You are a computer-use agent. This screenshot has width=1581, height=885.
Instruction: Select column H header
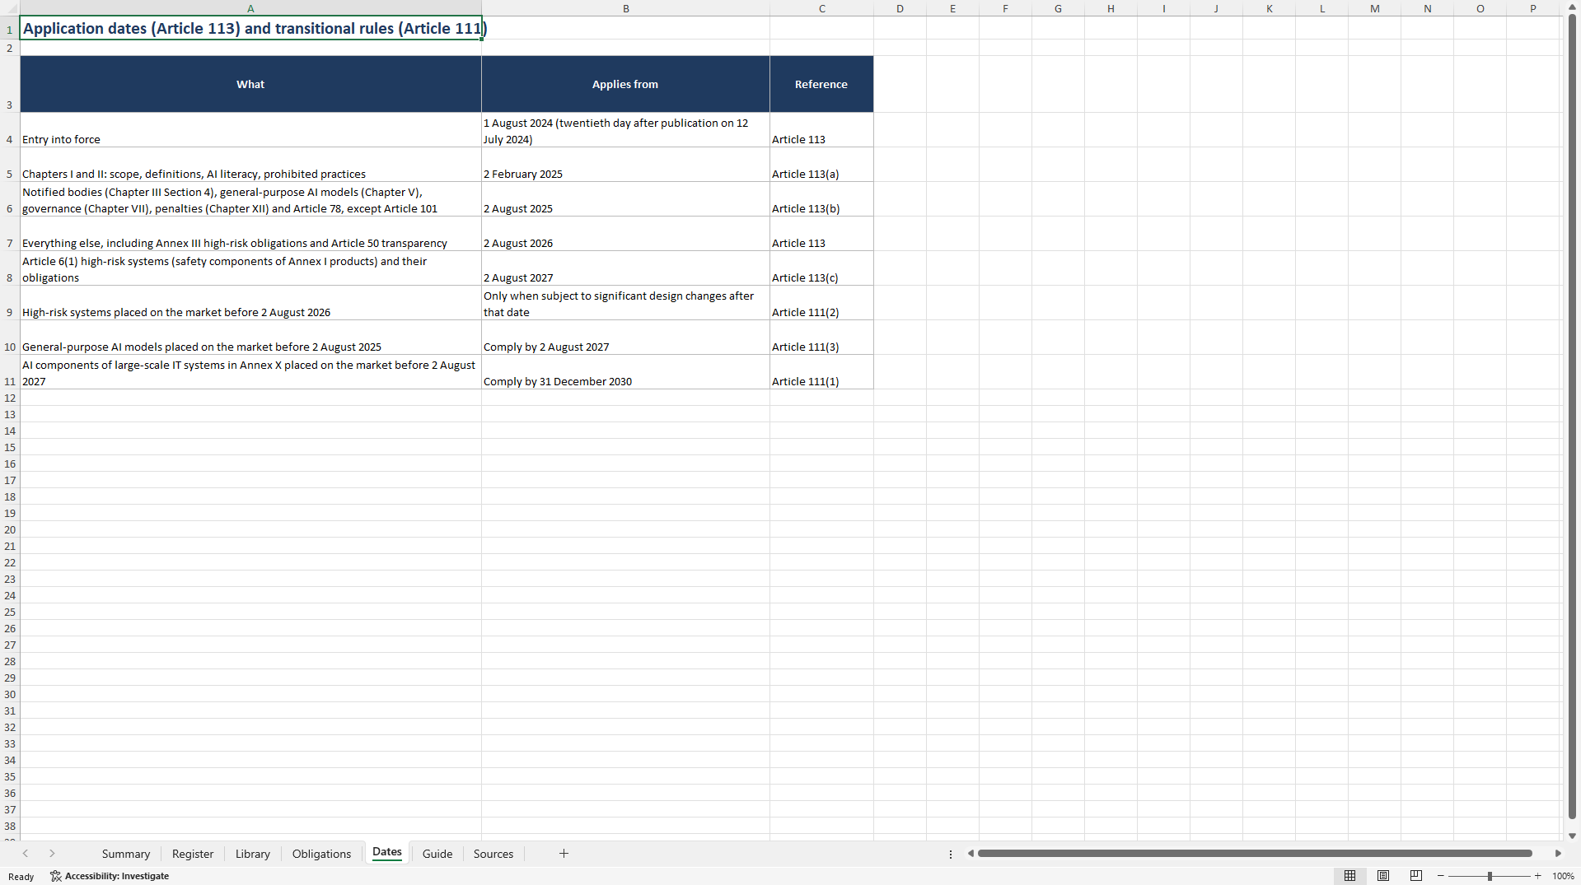pos(1111,8)
